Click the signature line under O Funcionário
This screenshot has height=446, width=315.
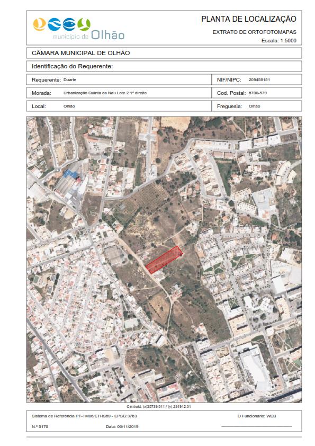pyautogui.click(x=257, y=426)
